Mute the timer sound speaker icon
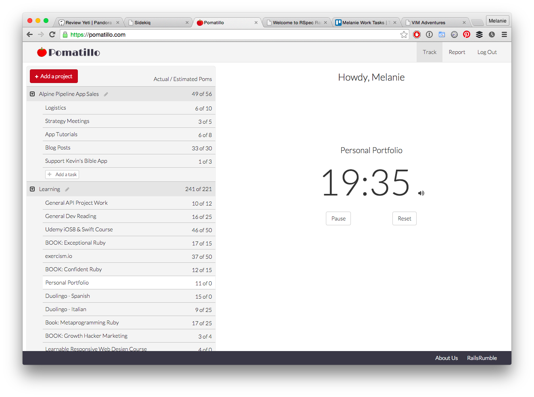 click(x=421, y=193)
